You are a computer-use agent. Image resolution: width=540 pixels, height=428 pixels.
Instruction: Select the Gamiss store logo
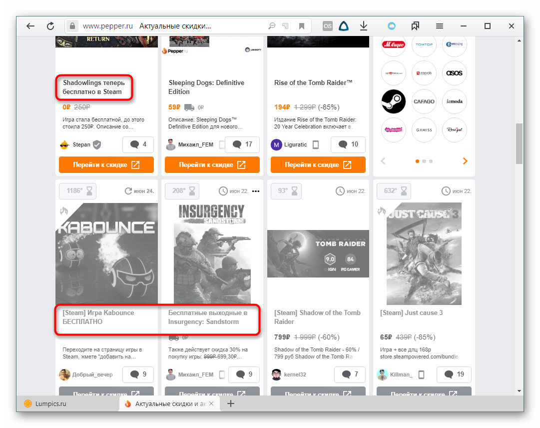click(x=424, y=130)
